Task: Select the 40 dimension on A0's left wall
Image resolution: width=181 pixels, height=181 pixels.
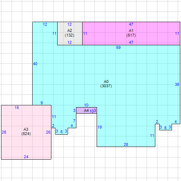Action: pyautogui.click(x=35, y=64)
